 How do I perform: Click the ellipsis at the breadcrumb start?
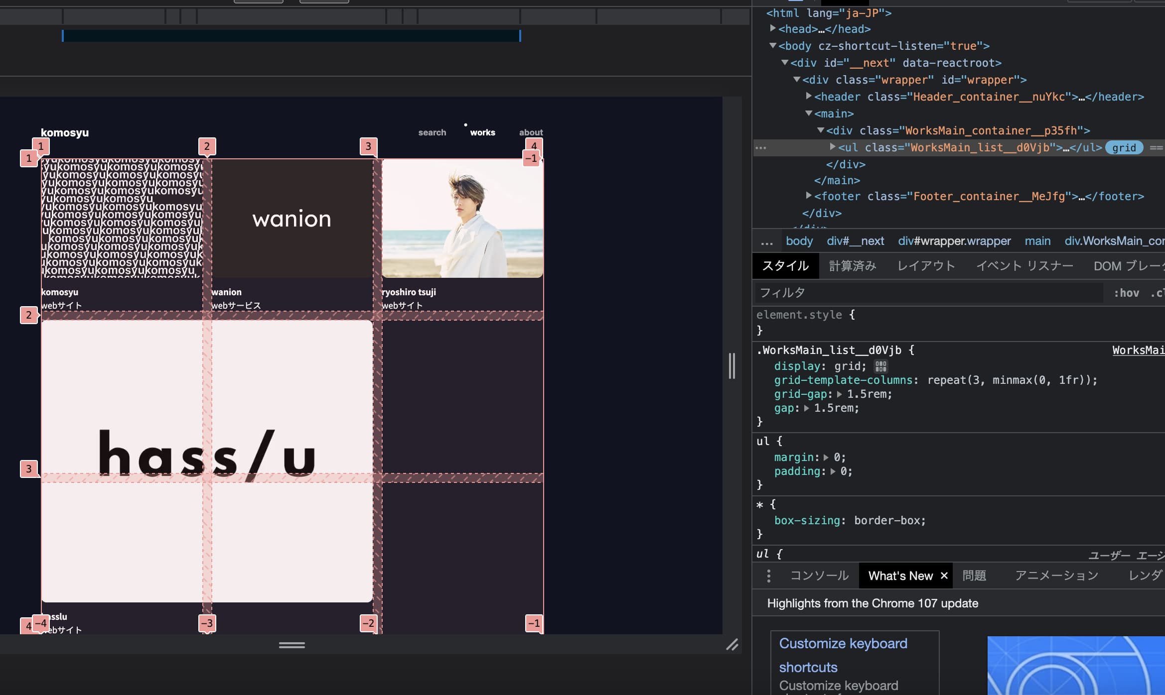coord(766,242)
